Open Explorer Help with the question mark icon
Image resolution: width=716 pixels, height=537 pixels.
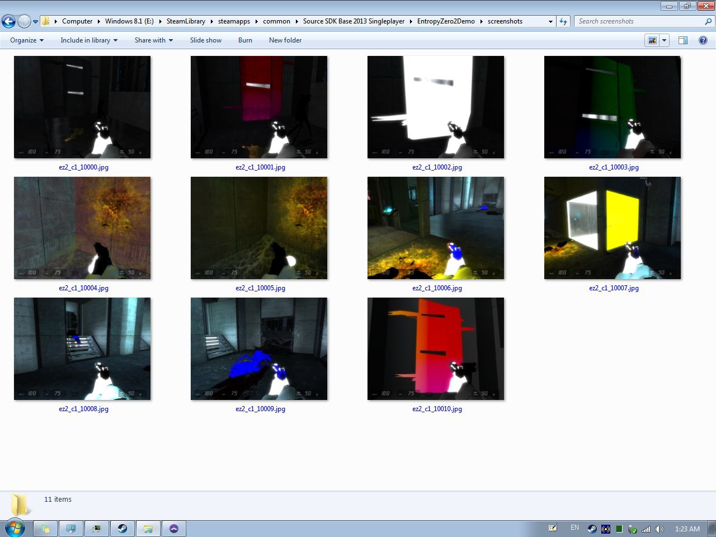click(703, 40)
